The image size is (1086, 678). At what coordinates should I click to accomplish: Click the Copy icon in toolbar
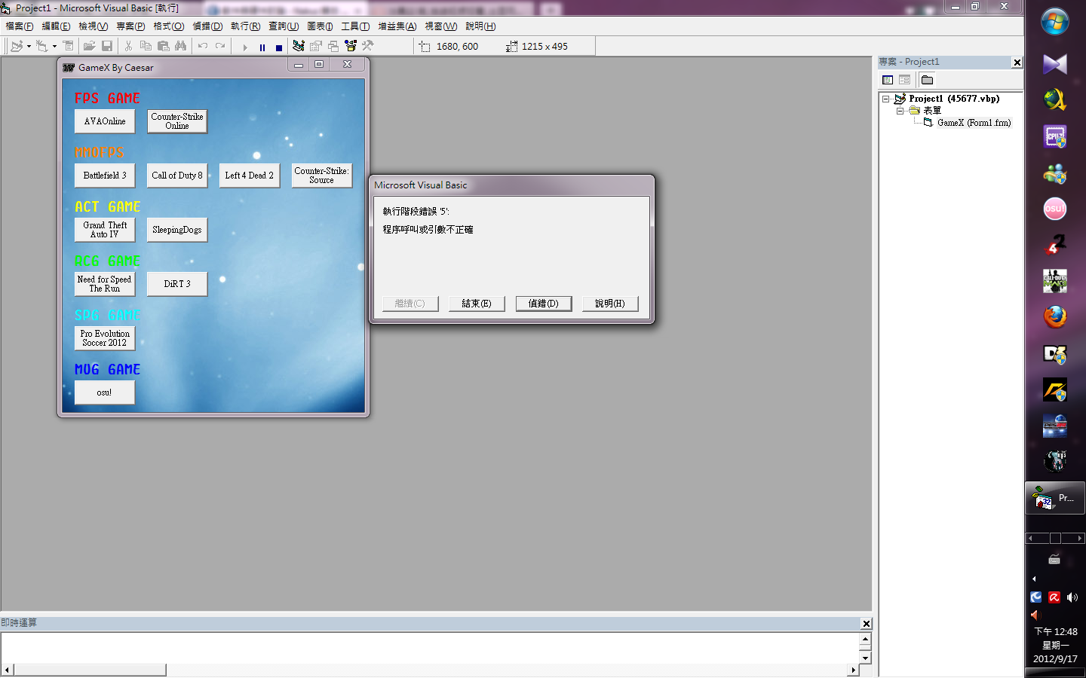coord(146,47)
